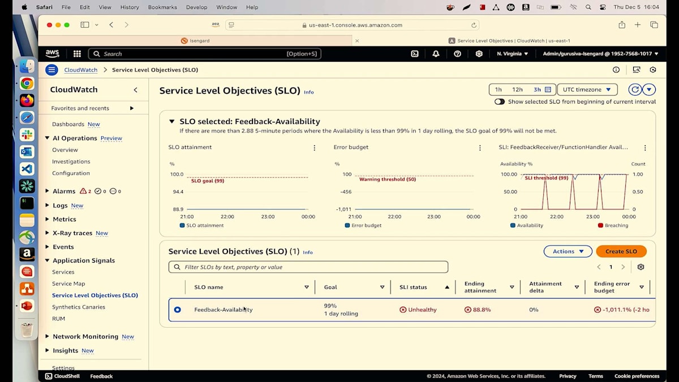679x382 pixels.
Task: Open the Info link beside the SLO title
Action: 308,92
